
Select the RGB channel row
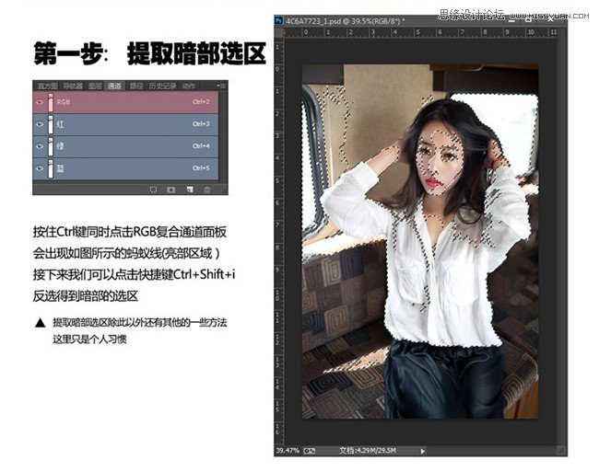[x=125, y=102]
